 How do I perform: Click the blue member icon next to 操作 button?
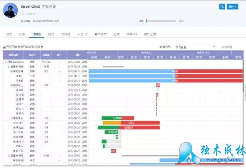(222, 7)
